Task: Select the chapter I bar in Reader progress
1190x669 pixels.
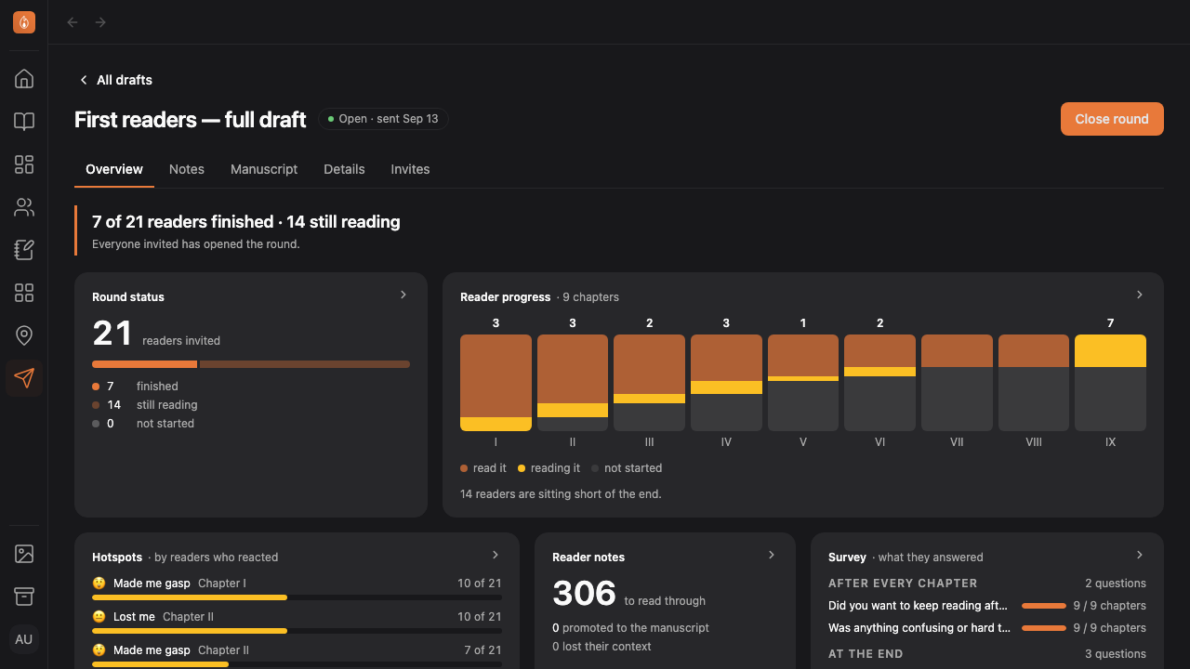Action: pos(496,383)
